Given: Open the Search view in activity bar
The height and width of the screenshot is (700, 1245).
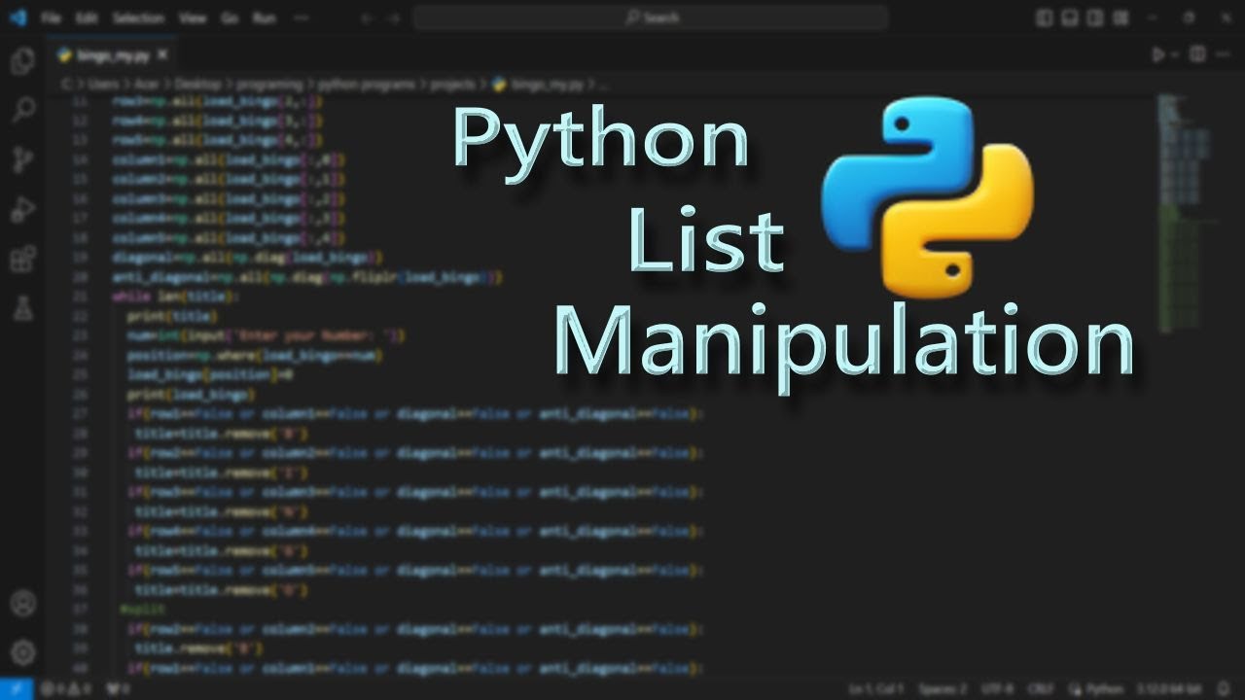Looking at the screenshot, I should point(22,111).
